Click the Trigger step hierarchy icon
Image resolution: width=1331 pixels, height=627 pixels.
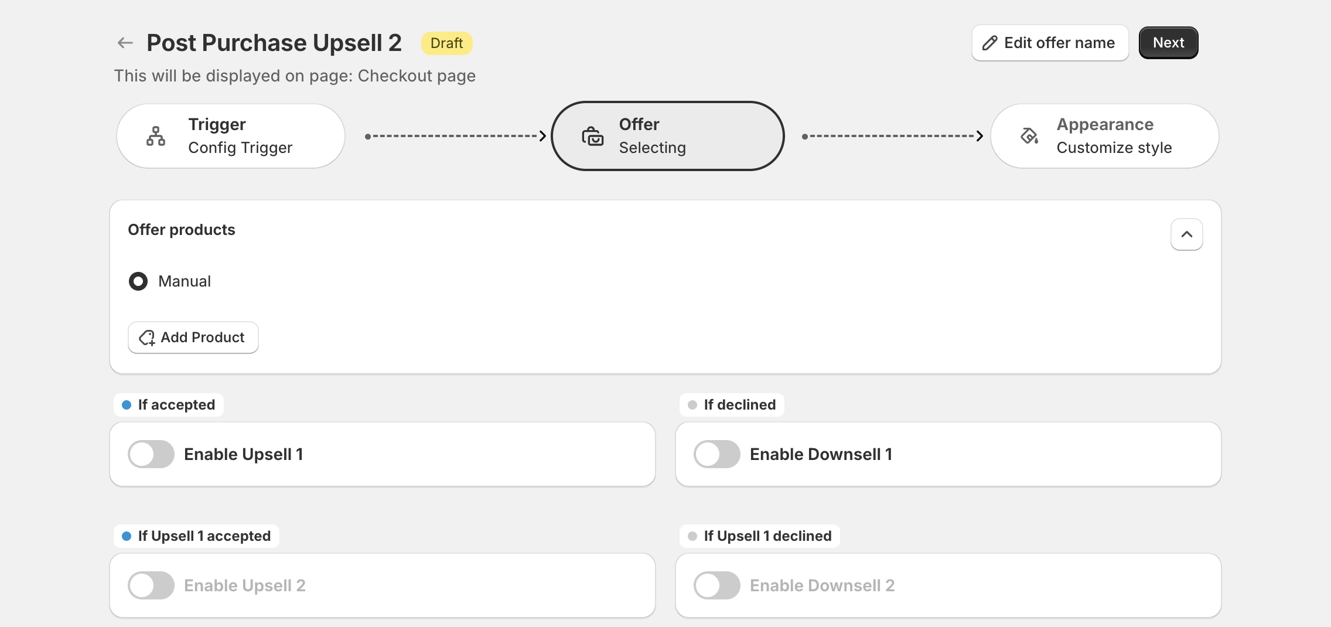tap(156, 136)
